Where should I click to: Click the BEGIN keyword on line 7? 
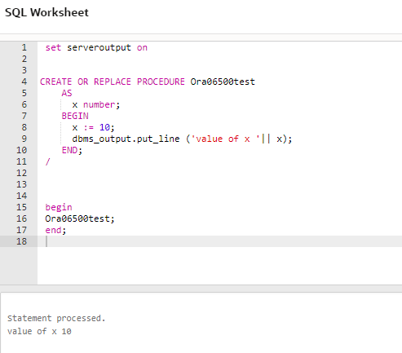[x=75, y=116]
